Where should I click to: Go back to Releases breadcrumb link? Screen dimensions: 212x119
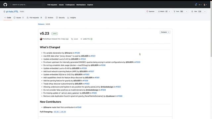(41, 24)
